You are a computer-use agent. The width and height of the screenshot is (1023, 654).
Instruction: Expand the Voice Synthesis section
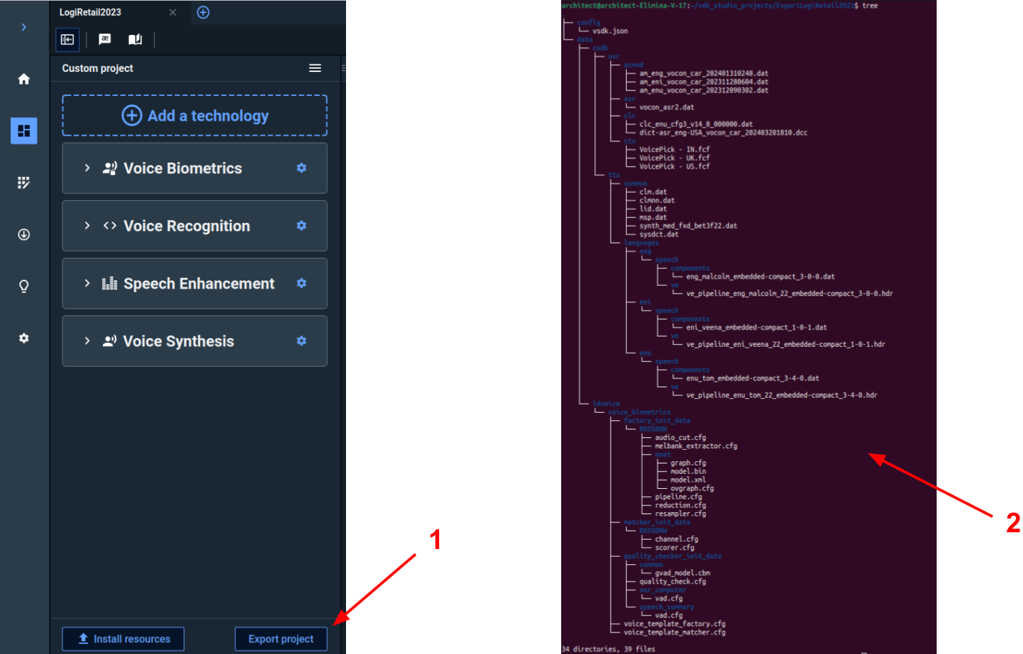87,341
